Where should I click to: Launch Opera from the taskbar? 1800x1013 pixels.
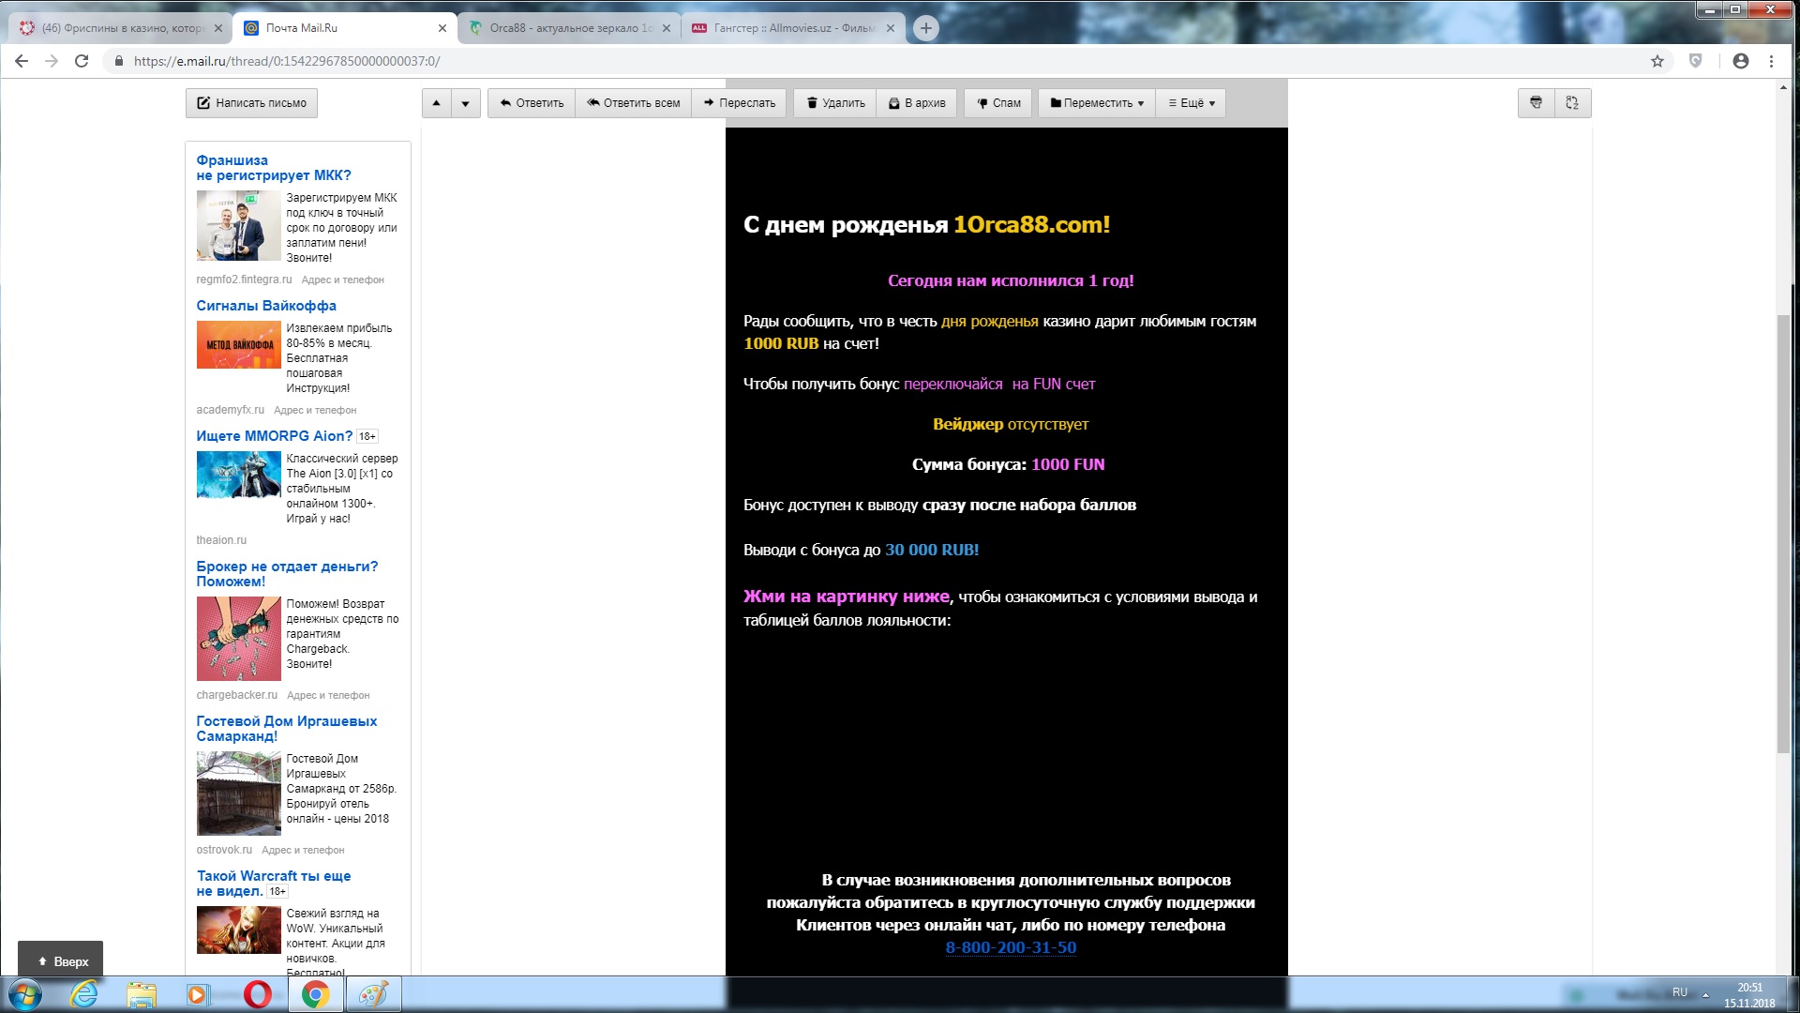click(257, 994)
